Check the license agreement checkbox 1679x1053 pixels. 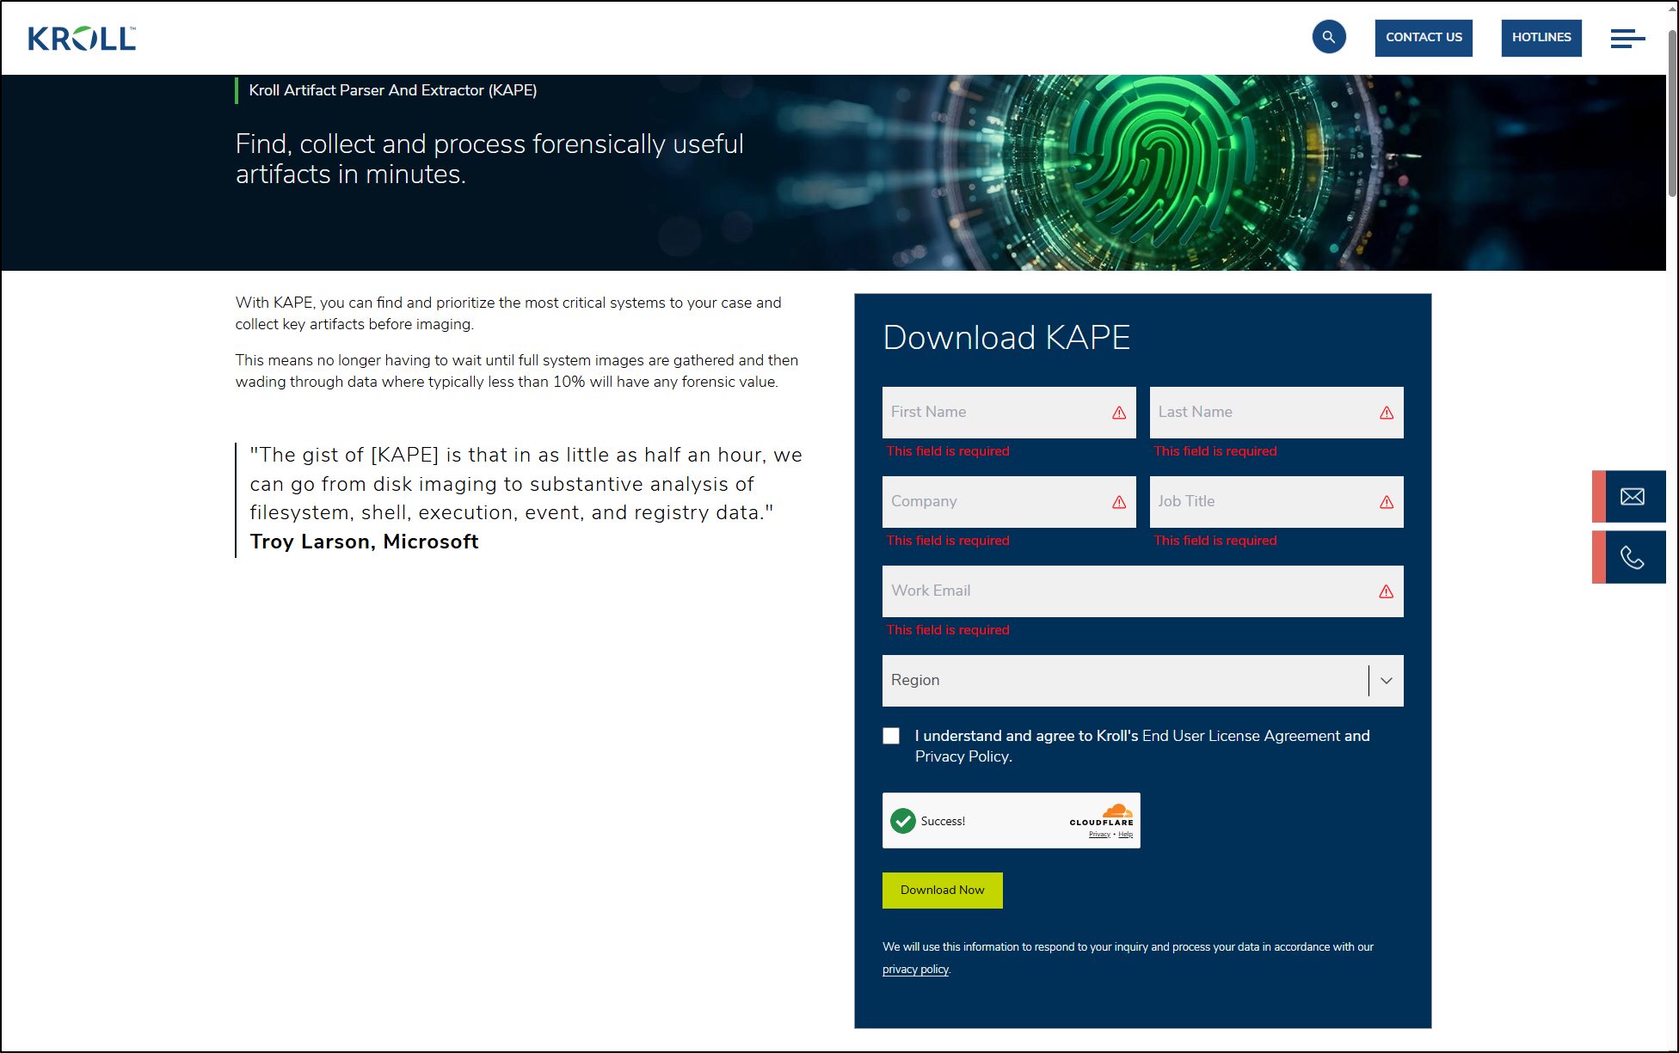(891, 736)
